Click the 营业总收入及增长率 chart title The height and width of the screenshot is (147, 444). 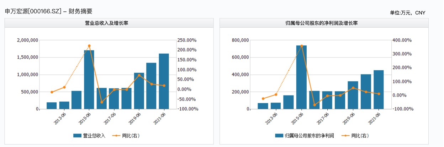pyautogui.click(x=109, y=23)
